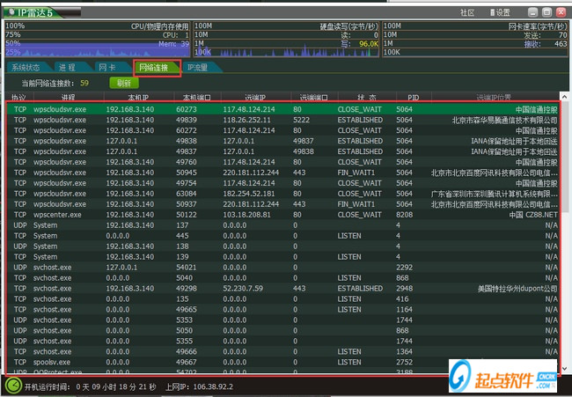Image resolution: width=572 pixels, height=397 pixels.
Task: Click the scrollbar down arrow
Action: 564,369
